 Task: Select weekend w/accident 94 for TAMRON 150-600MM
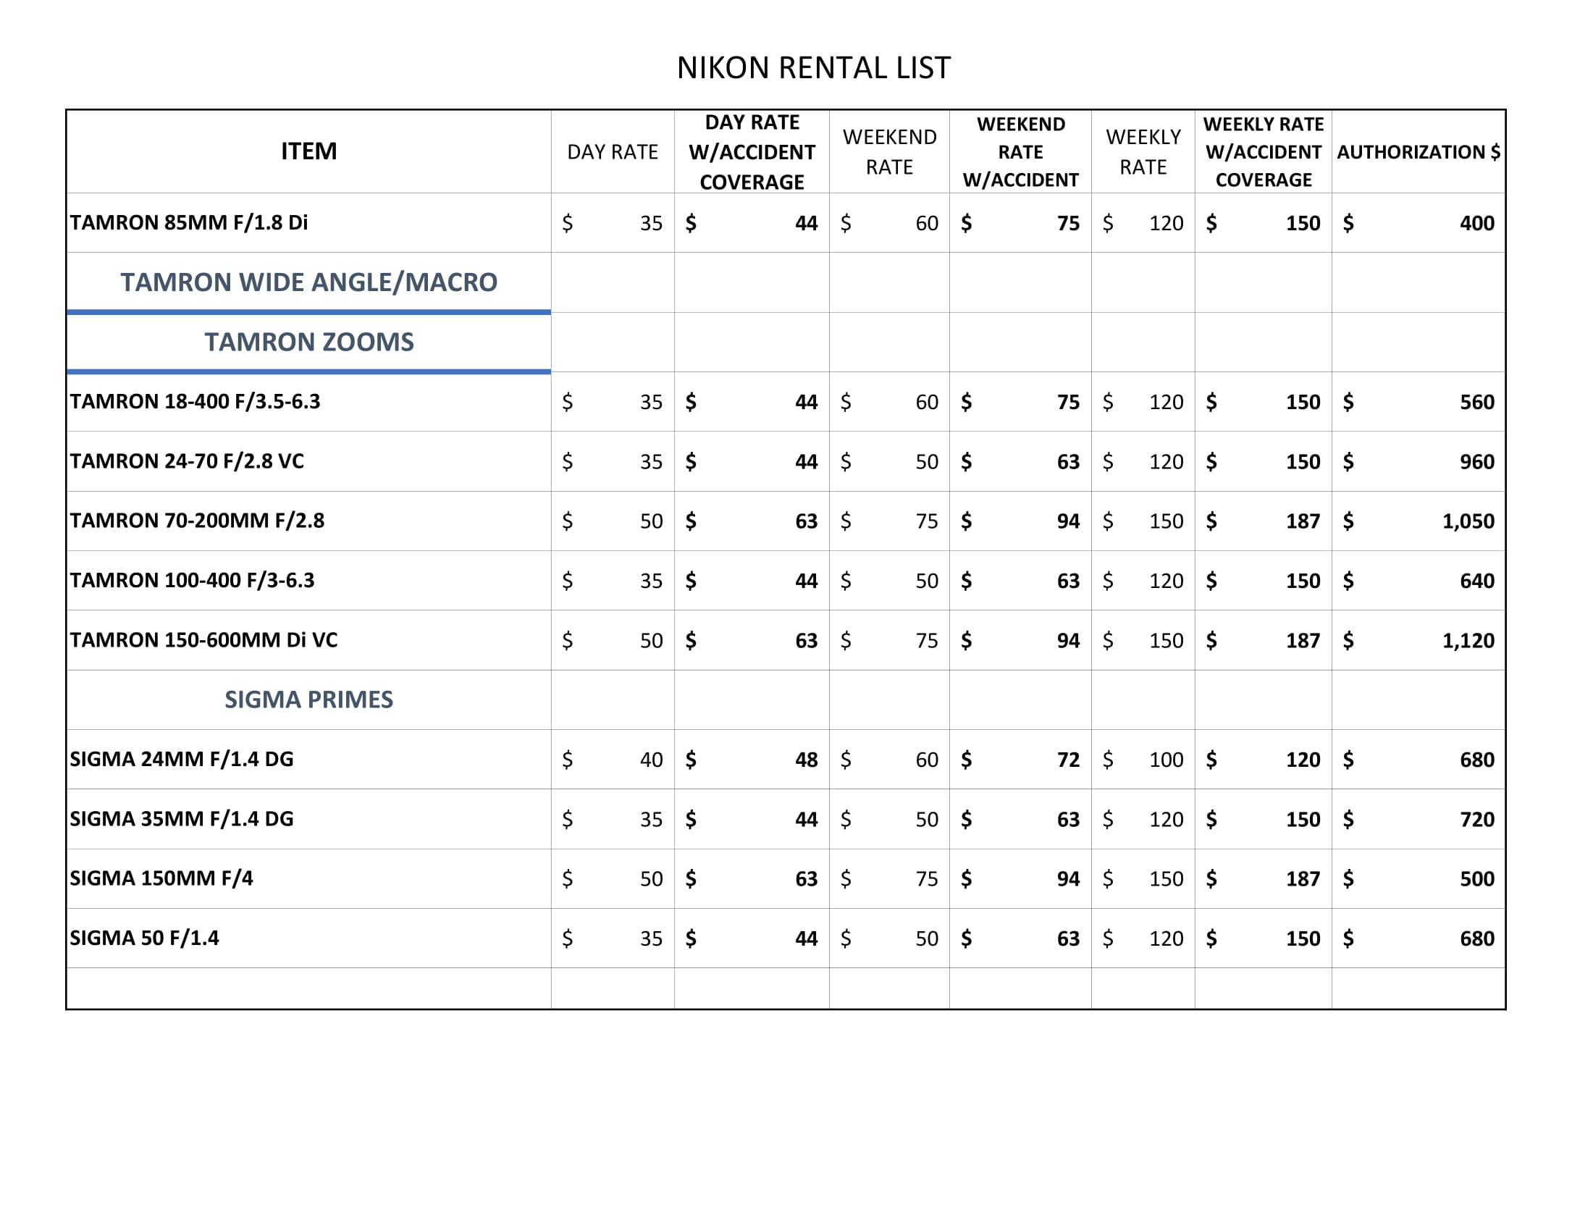click(1068, 641)
